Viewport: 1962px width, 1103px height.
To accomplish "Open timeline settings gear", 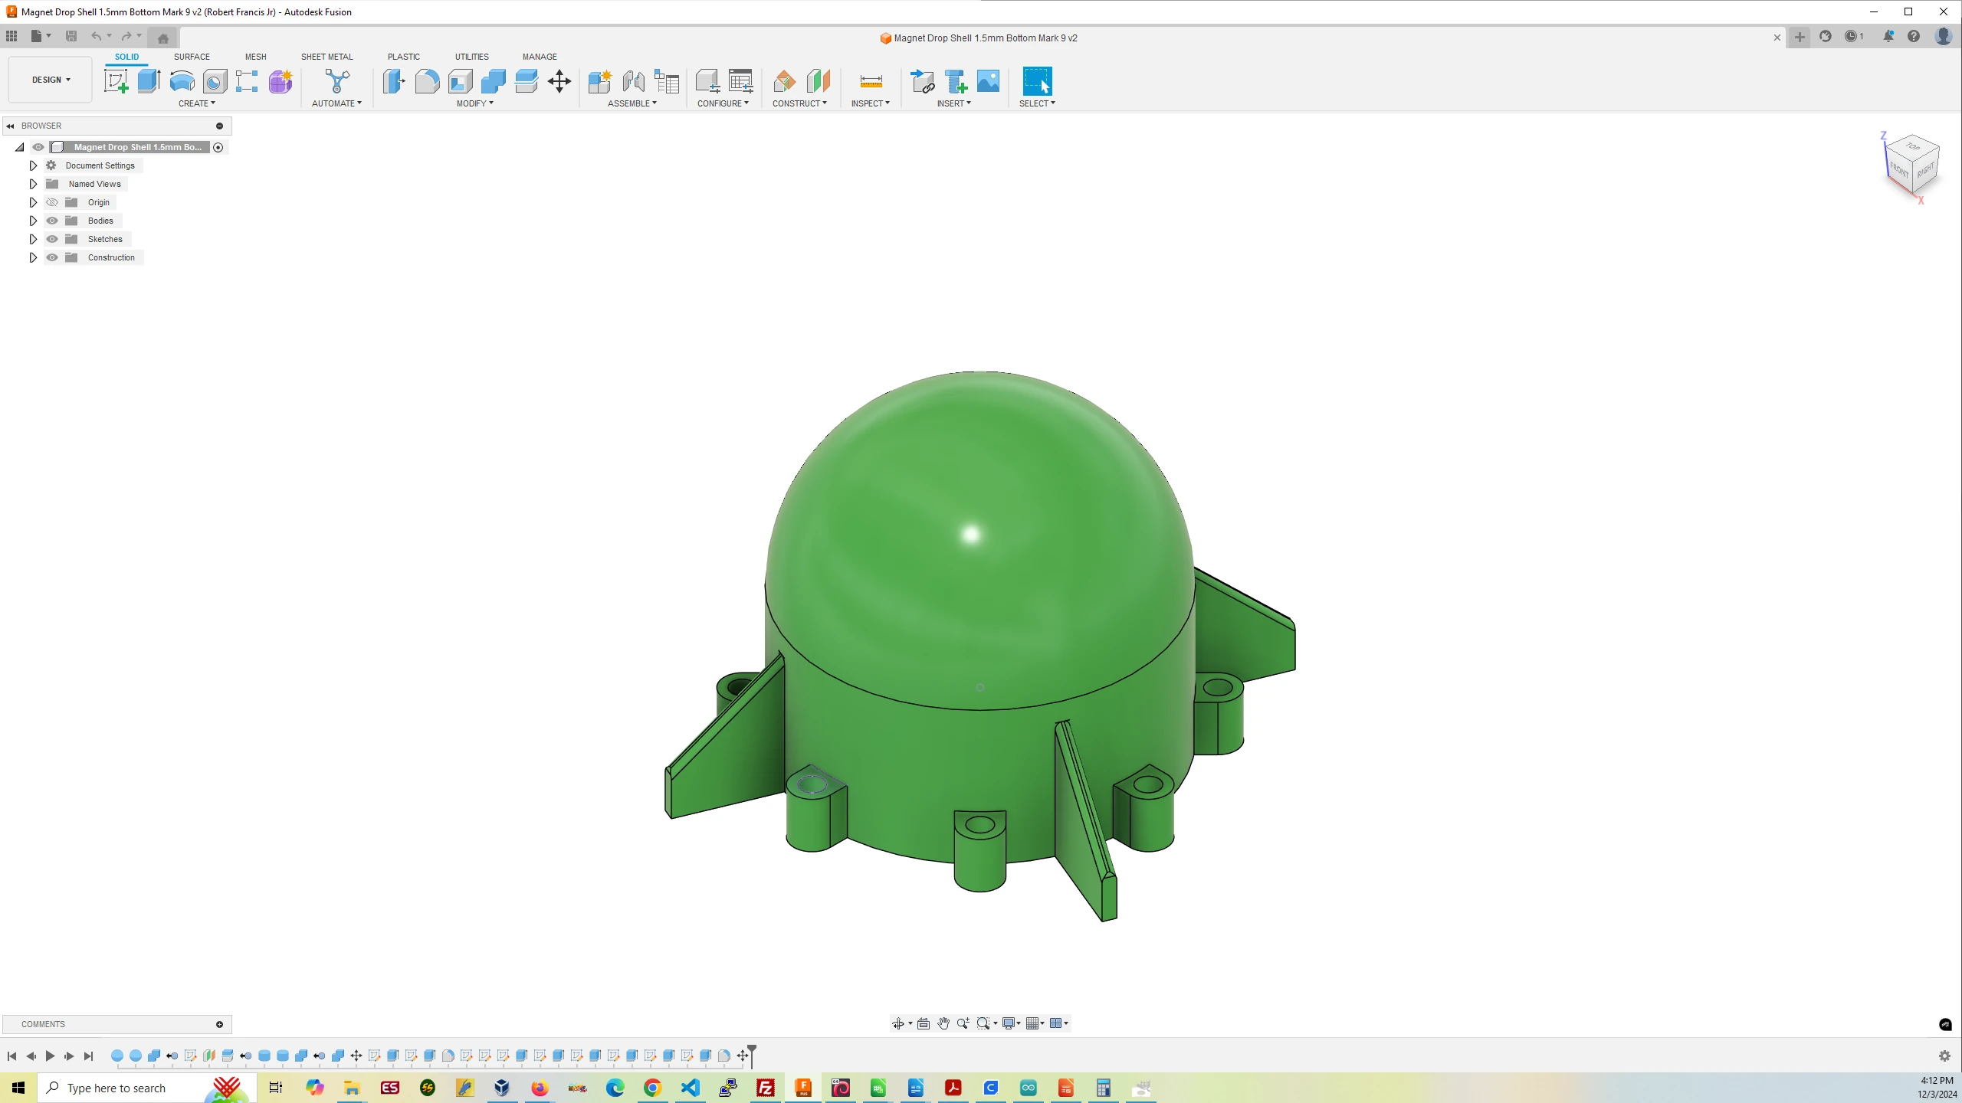I will [x=1944, y=1056].
